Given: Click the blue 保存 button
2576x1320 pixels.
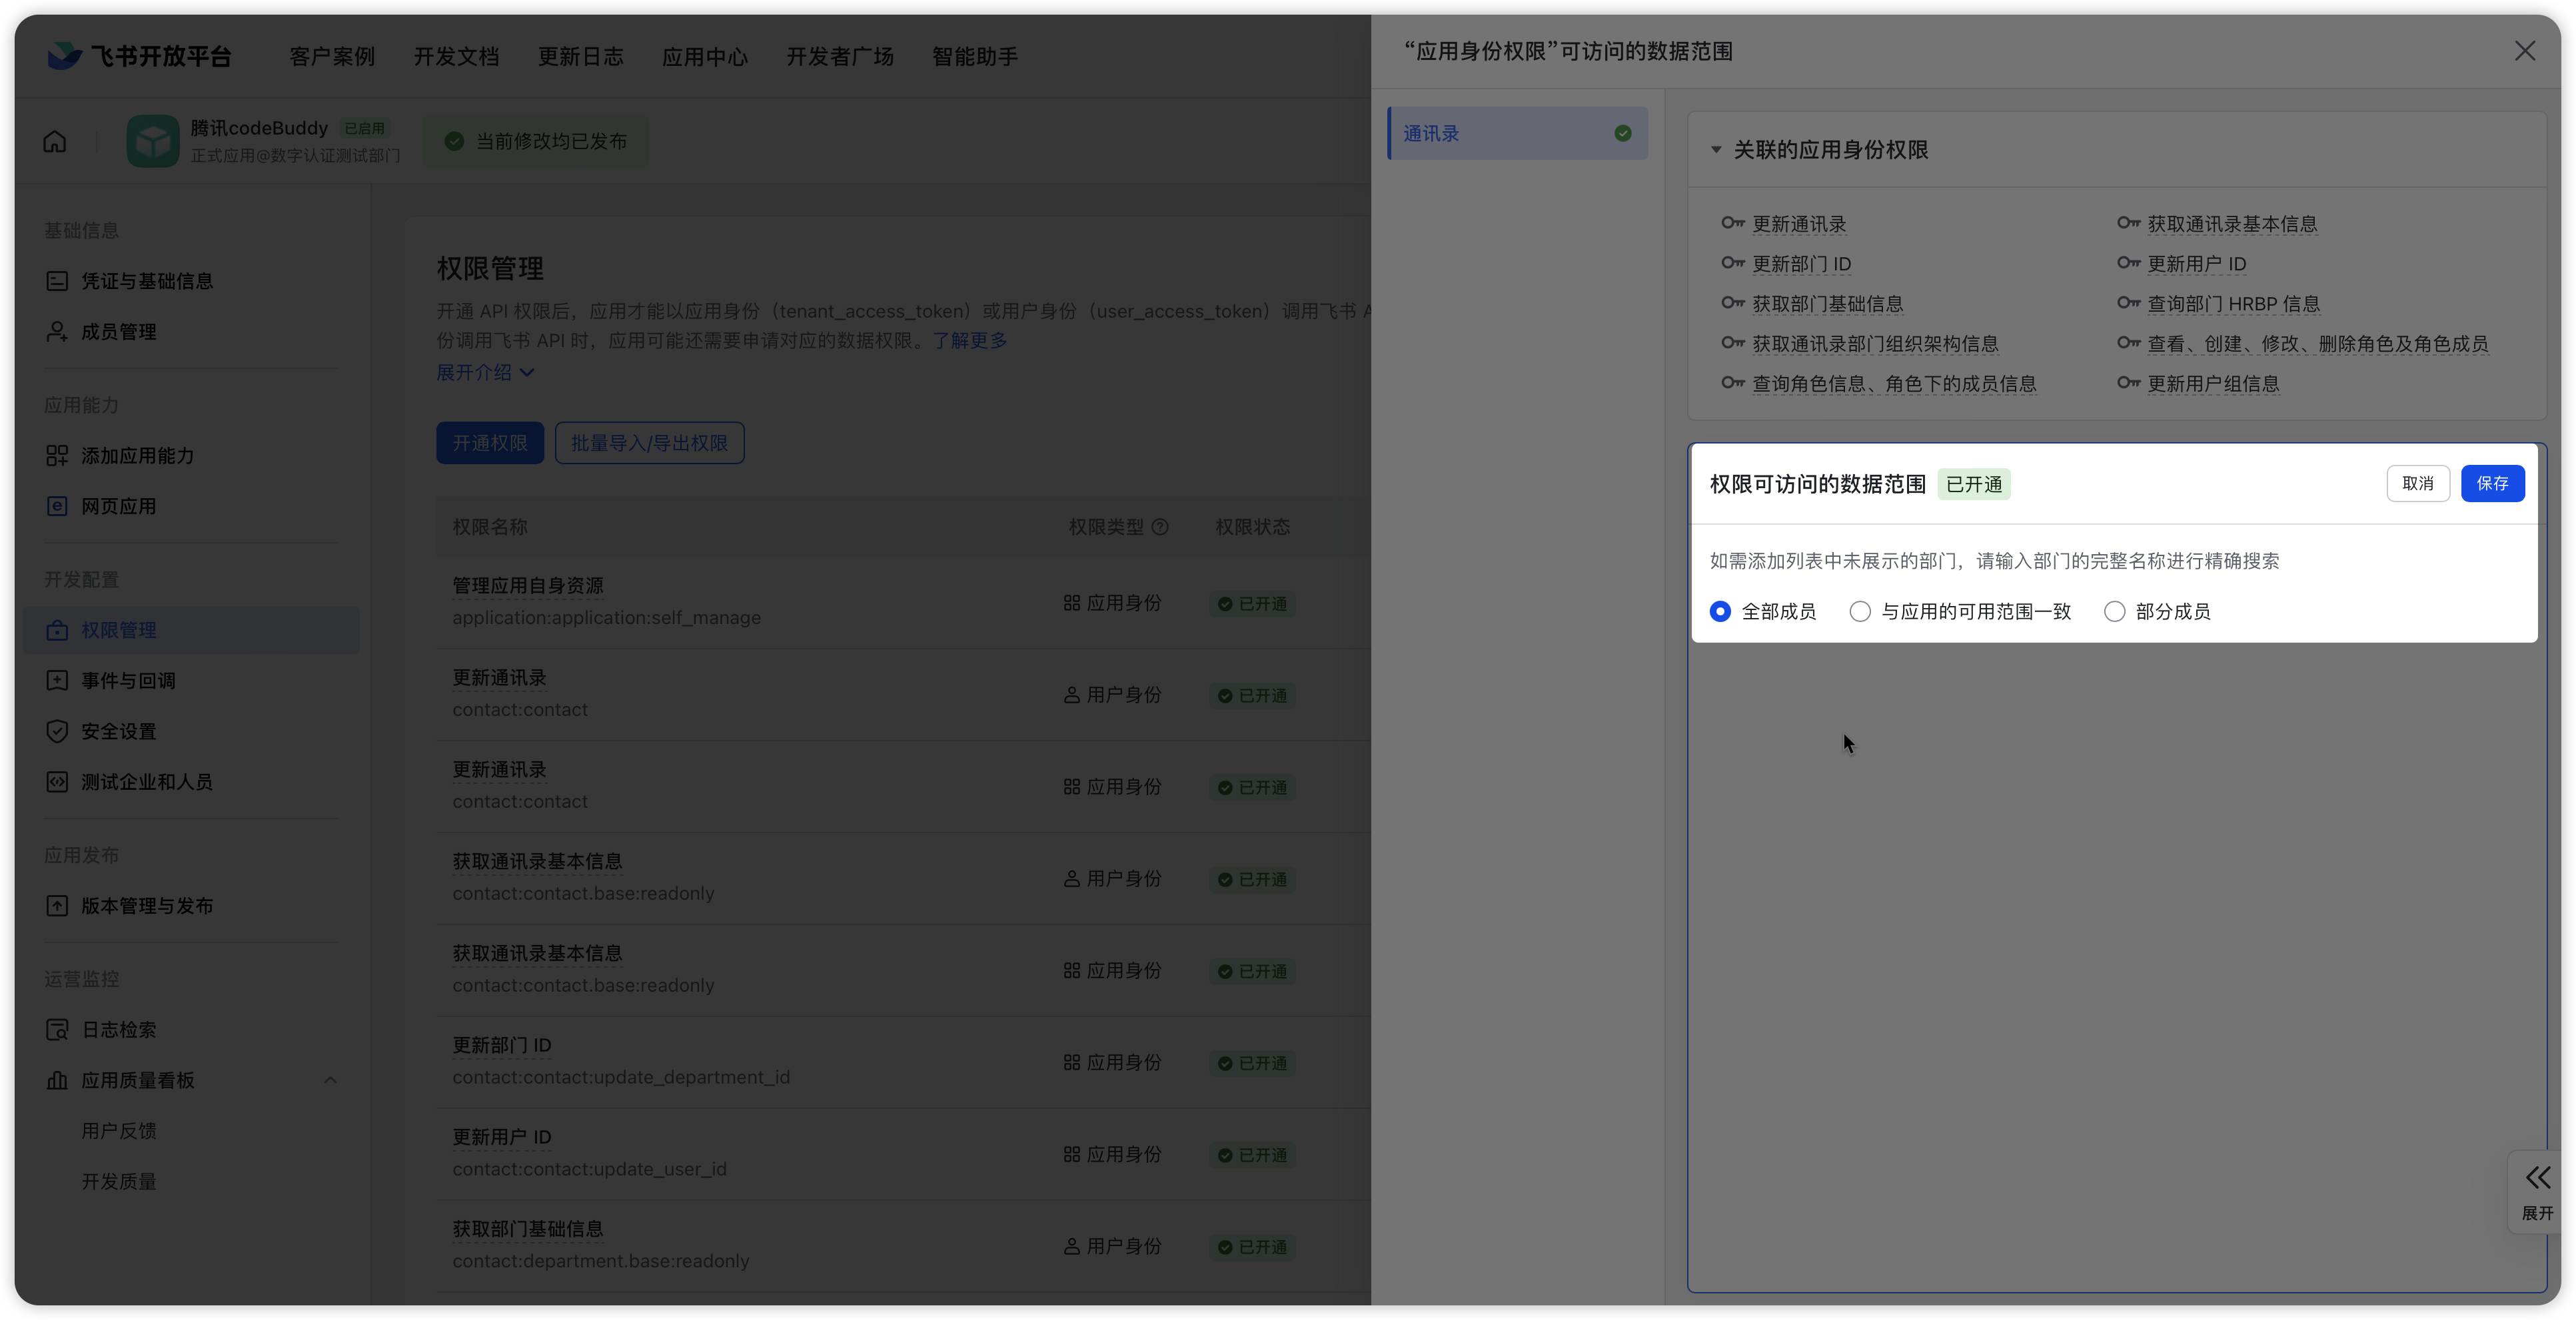Looking at the screenshot, I should pos(2491,484).
